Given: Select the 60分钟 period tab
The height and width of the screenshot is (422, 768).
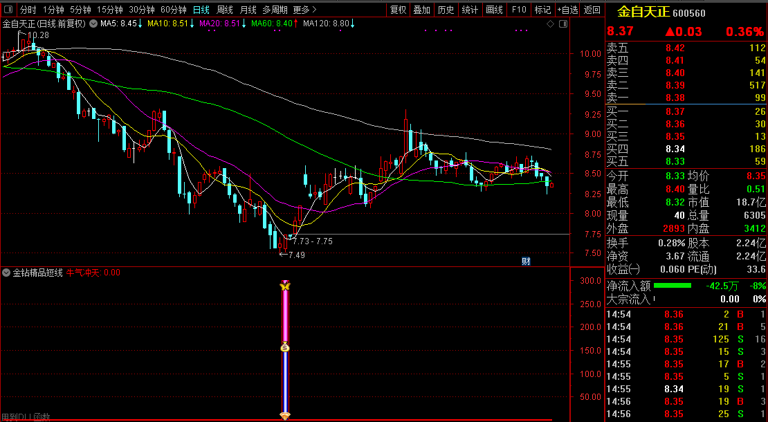Looking at the screenshot, I should click(x=173, y=10).
